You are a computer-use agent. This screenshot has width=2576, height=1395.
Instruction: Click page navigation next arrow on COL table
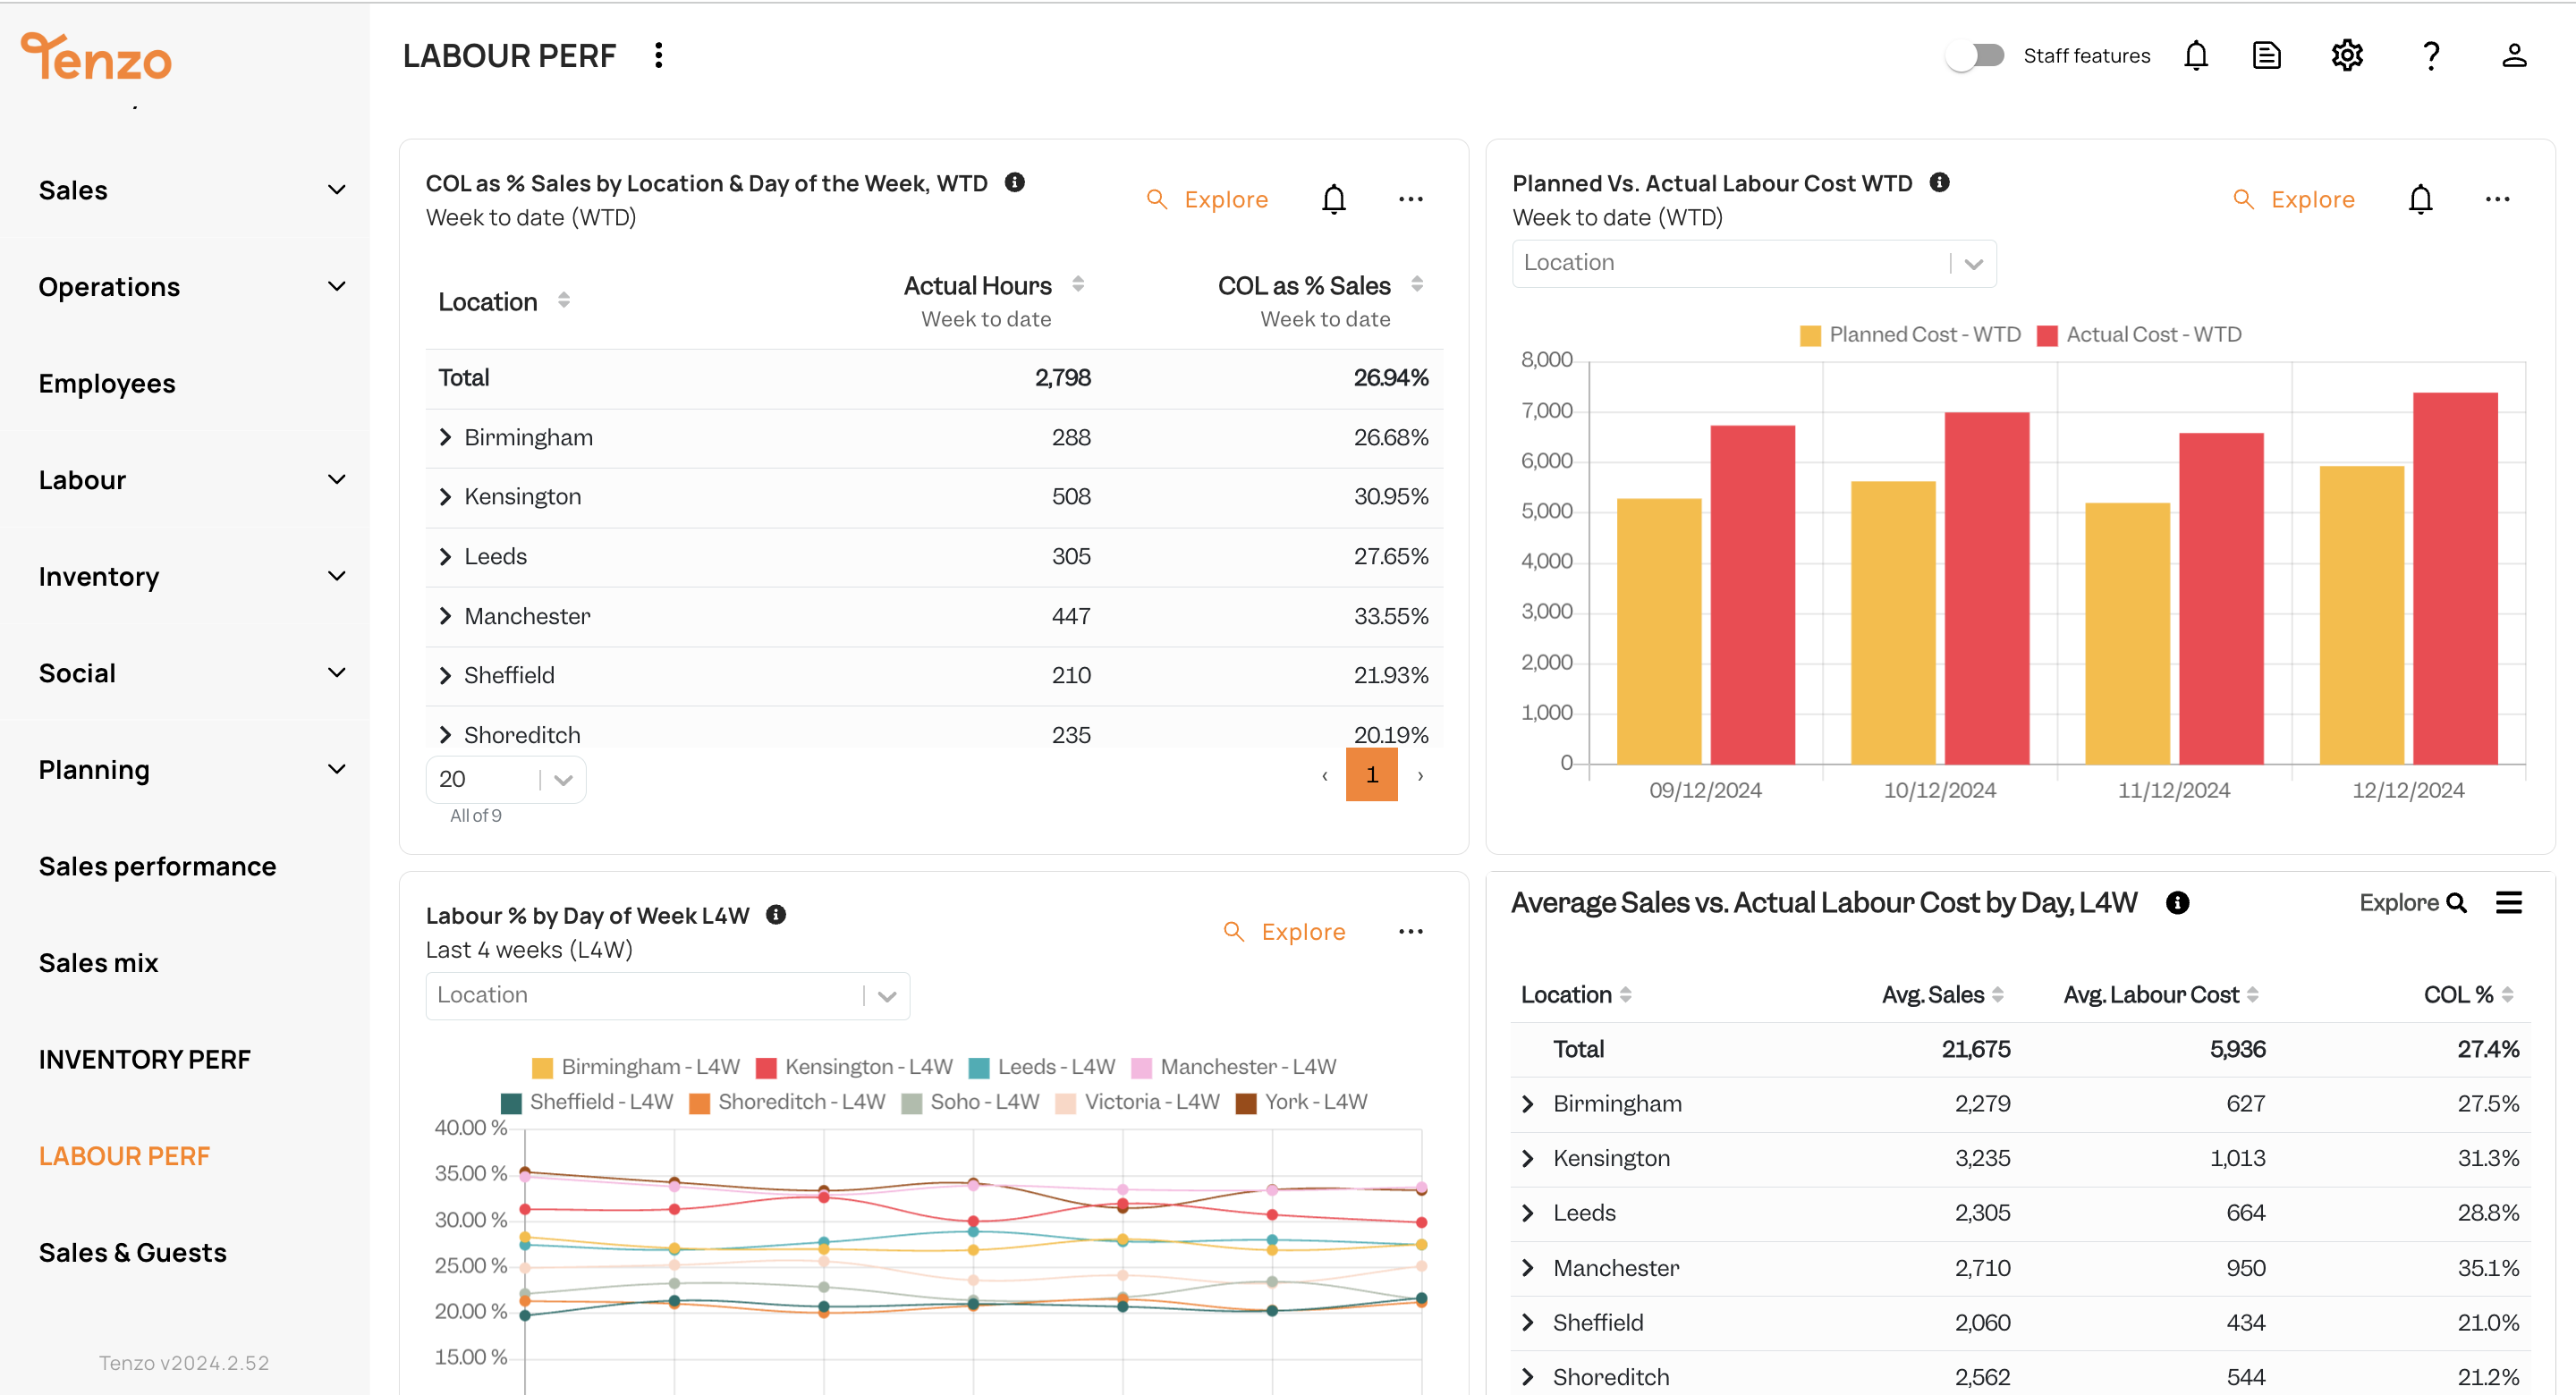tap(1419, 776)
